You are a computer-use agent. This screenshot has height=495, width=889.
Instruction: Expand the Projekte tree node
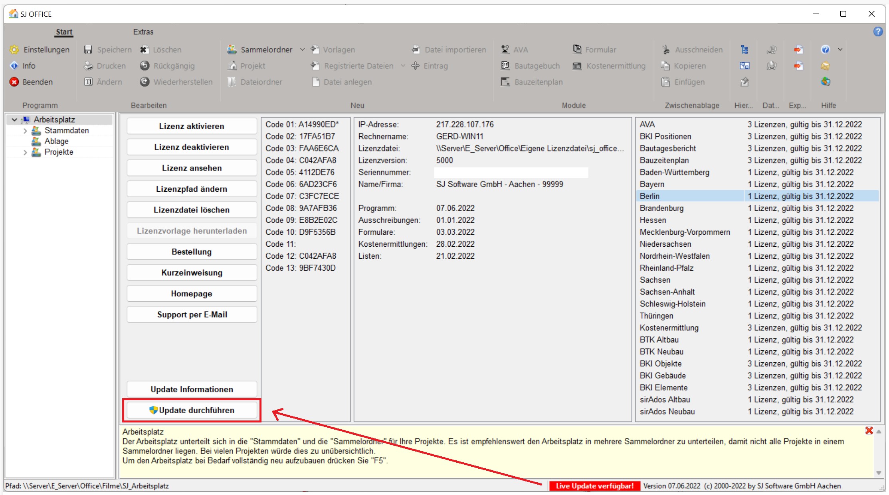(x=25, y=152)
